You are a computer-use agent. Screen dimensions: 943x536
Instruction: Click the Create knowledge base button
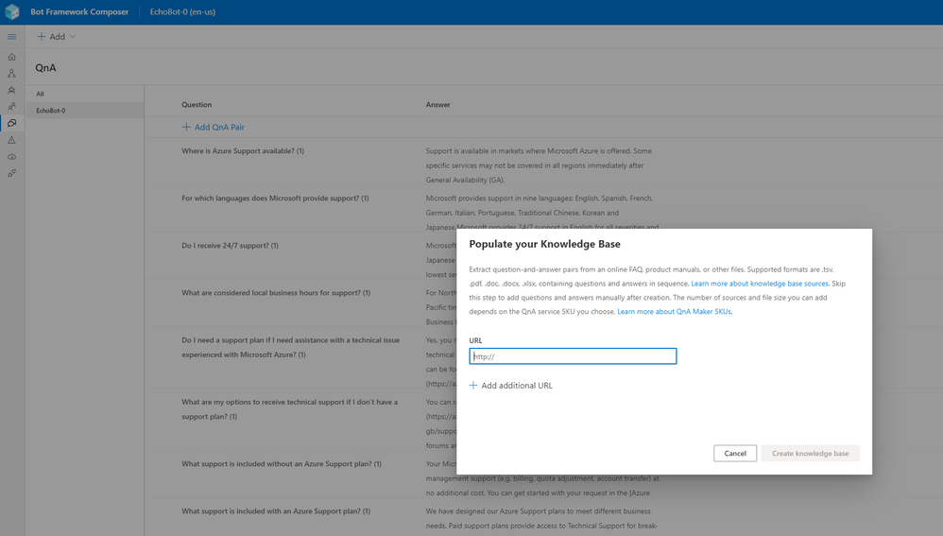pos(810,454)
